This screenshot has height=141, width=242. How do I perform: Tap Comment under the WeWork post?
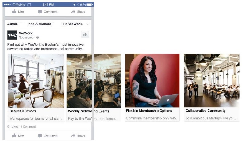(48, 135)
